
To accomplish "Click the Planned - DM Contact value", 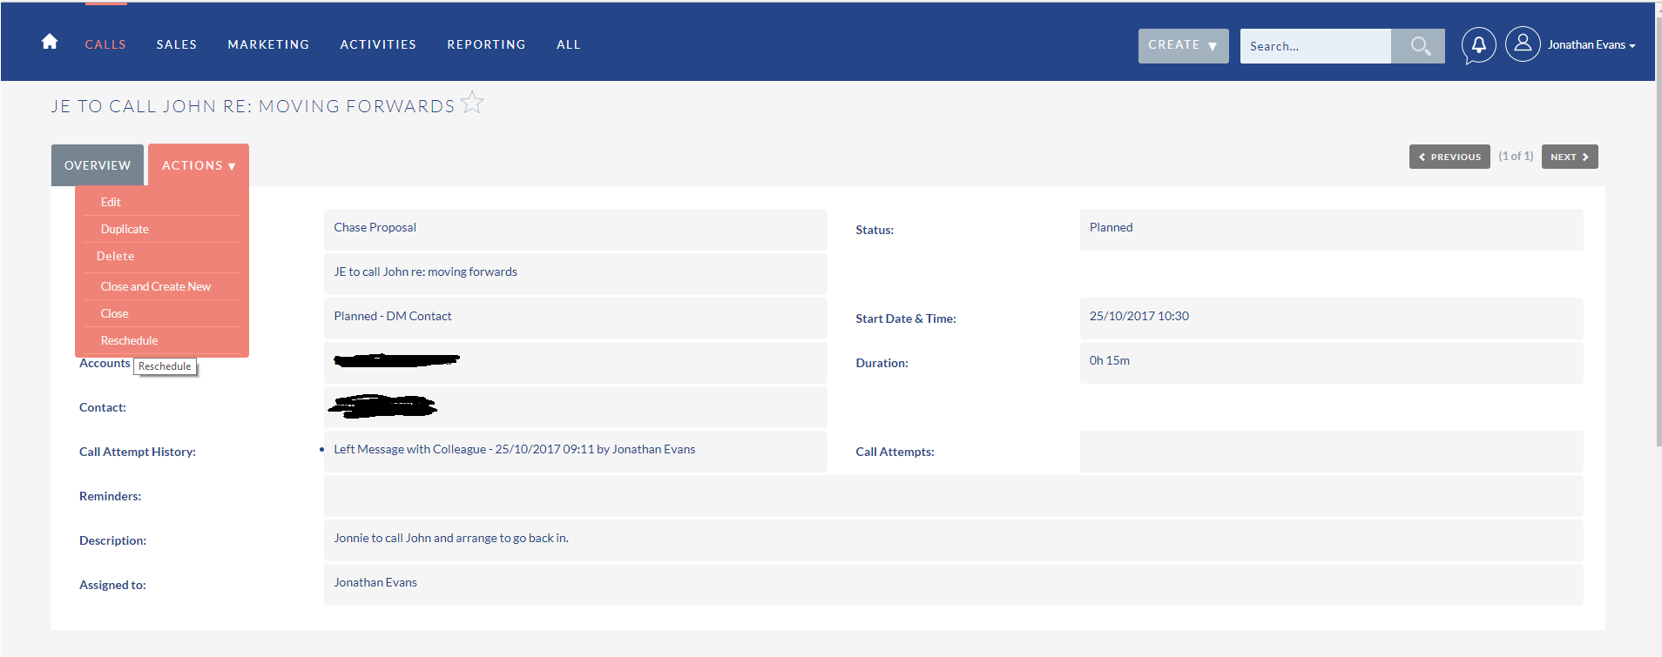I will pyautogui.click(x=392, y=316).
